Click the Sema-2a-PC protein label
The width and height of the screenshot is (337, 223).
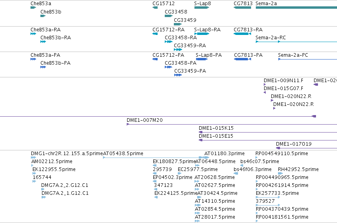coord(293,55)
